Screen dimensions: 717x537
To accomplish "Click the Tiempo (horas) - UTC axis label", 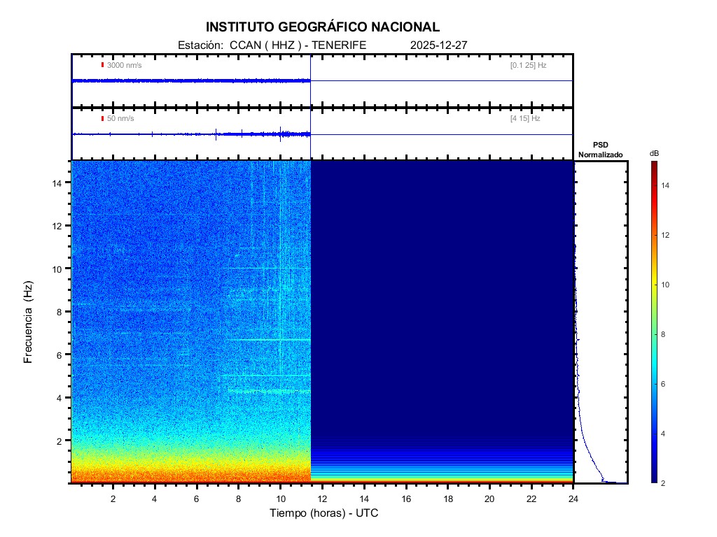I will tap(324, 513).
